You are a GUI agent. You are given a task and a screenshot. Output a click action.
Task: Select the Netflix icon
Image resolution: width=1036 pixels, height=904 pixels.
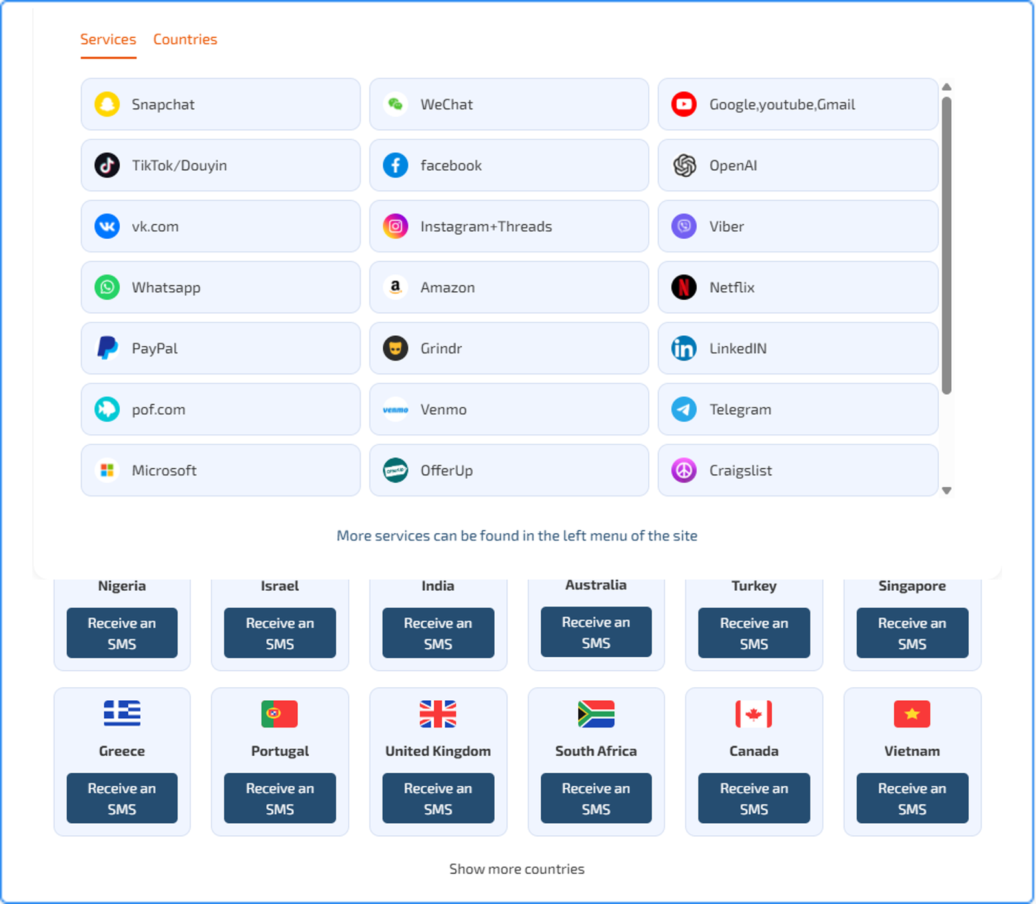[x=684, y=287]
